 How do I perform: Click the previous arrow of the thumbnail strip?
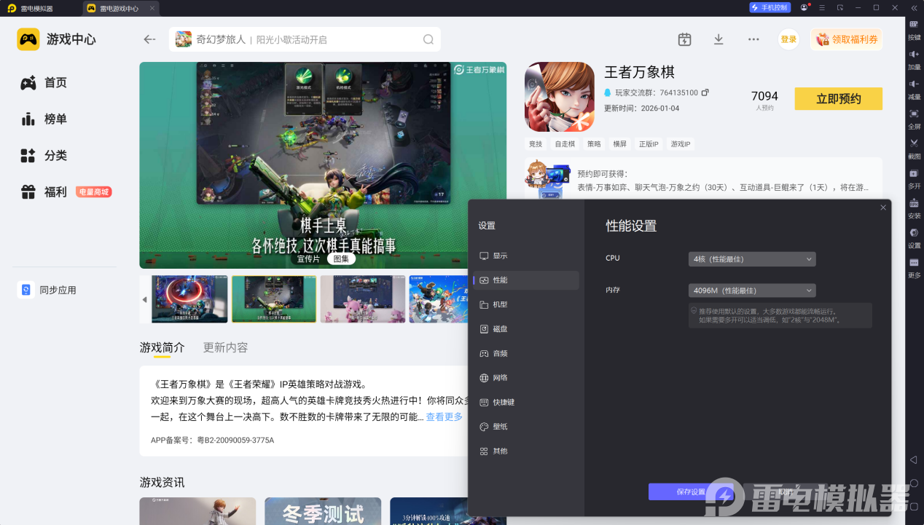click(x=144, y=299)
